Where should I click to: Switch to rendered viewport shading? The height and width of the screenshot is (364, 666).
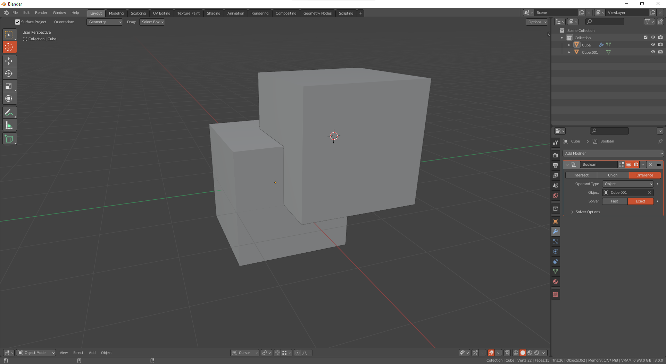(537, 353)
